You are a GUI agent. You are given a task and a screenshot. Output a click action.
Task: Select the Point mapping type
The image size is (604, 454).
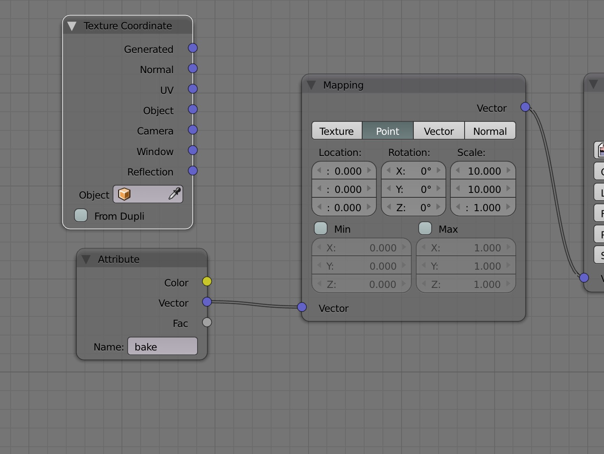[388, 131]
